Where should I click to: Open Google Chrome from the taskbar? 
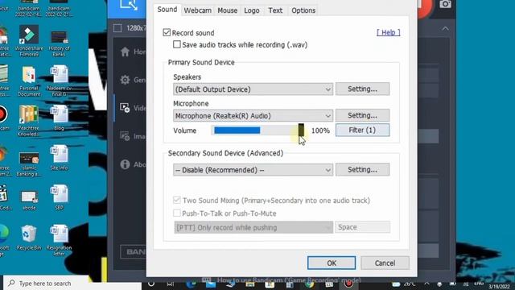click(309, 284)
